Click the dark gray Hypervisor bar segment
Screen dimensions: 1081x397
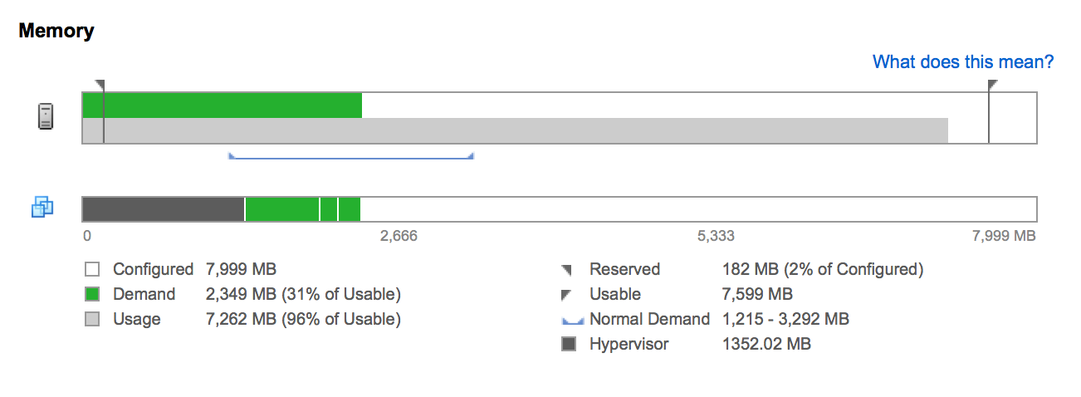164,209
